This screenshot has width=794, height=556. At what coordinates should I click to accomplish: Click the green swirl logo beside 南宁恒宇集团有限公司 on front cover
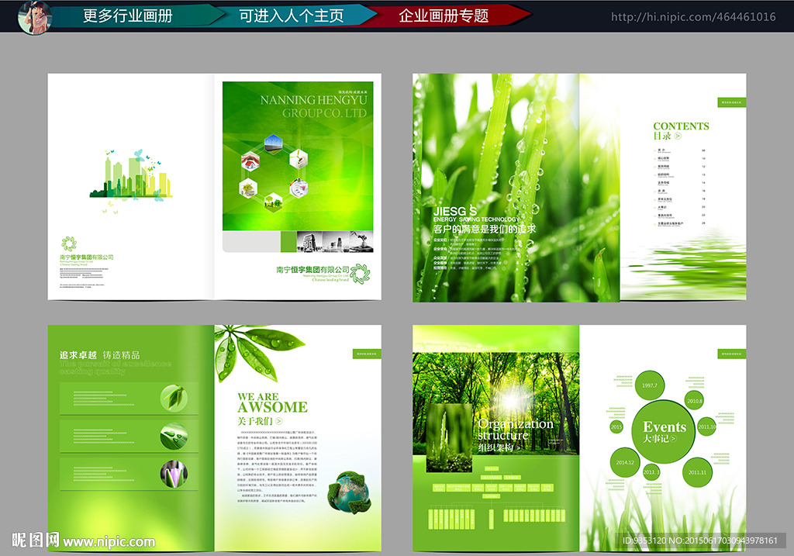pos(361,273)
